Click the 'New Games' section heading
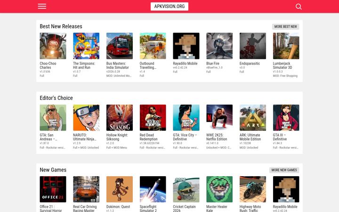Viewport: 339px width, 212px height. (53, 170)
